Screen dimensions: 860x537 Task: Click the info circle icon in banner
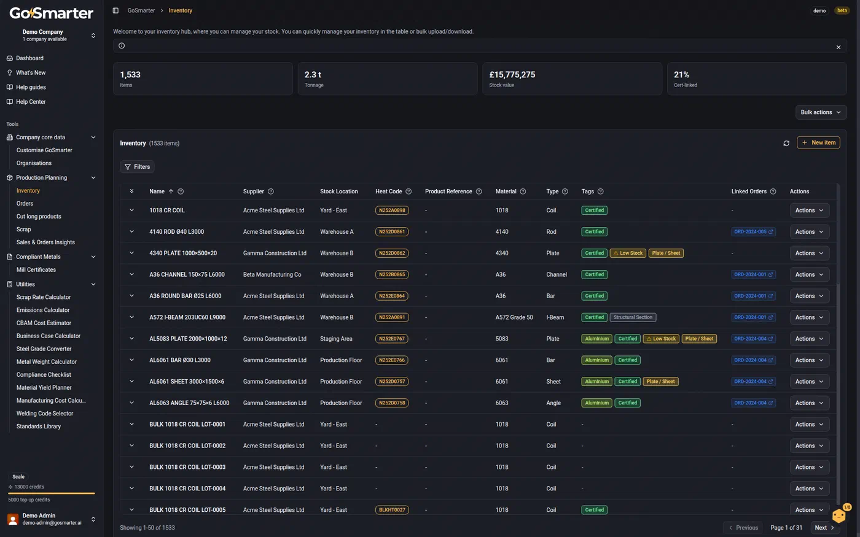122,46
